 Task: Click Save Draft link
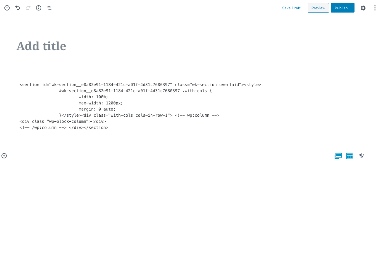tap(291, 8)
